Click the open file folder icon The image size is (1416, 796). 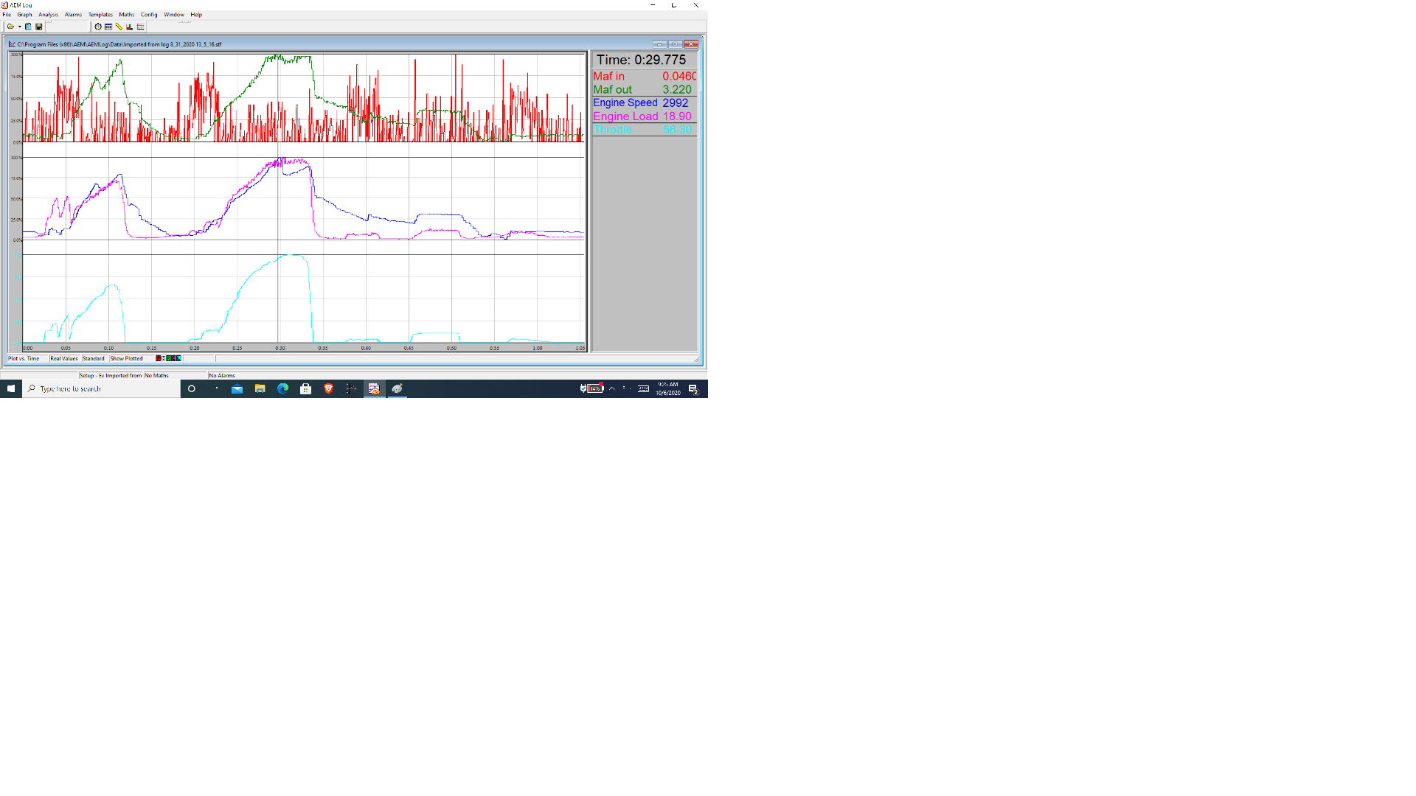(x=10, y=27)
